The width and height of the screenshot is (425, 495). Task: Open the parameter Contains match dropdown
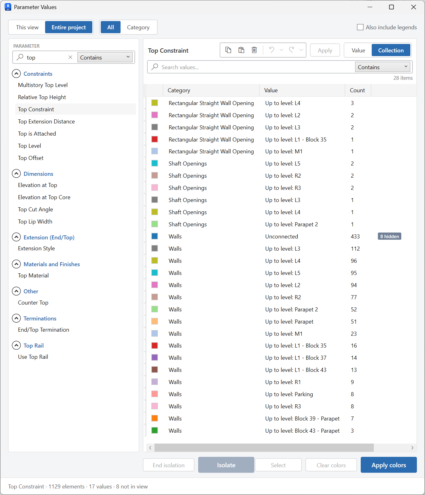pyautogui.click(x=105, y=57)
